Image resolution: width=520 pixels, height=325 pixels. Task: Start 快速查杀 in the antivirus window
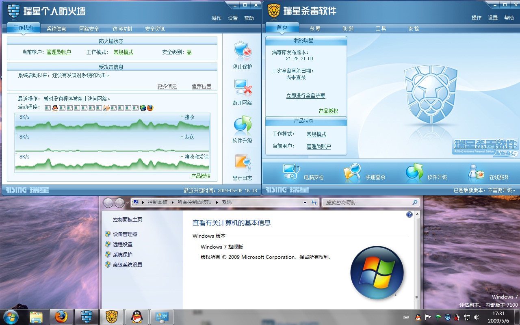pos(352,172)
